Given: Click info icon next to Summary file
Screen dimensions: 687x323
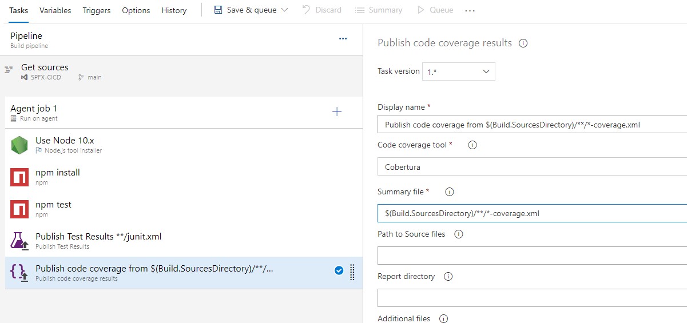Looking at the screenshot, I should (x=449, y=192).
